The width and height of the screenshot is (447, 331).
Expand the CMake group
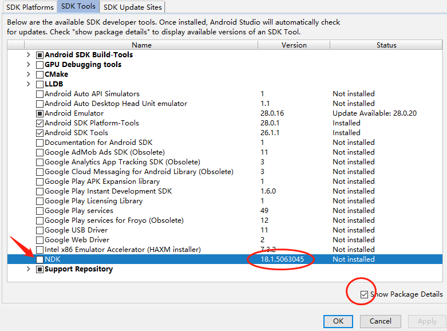28,74
